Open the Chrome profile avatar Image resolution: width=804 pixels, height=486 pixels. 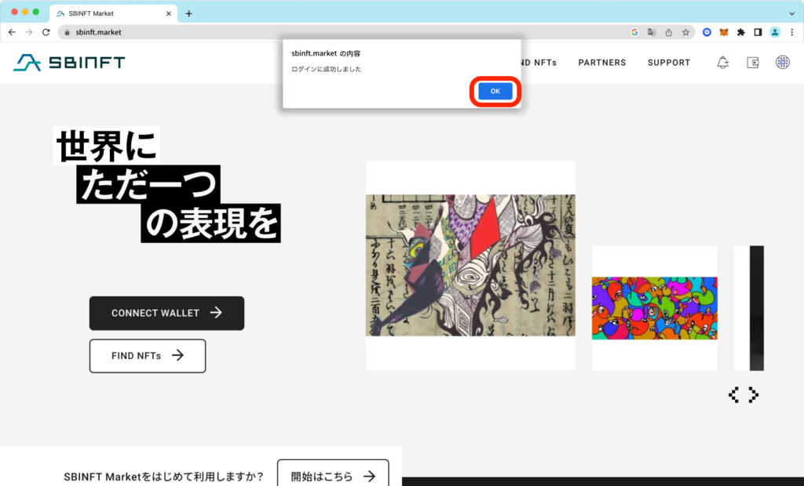click(775, 32)
